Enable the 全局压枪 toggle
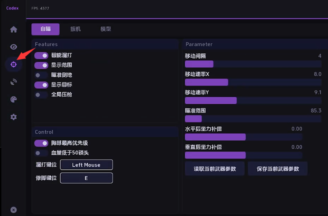Image resolution: width=328 pixels, height=216 pixels. coord(41,94)
